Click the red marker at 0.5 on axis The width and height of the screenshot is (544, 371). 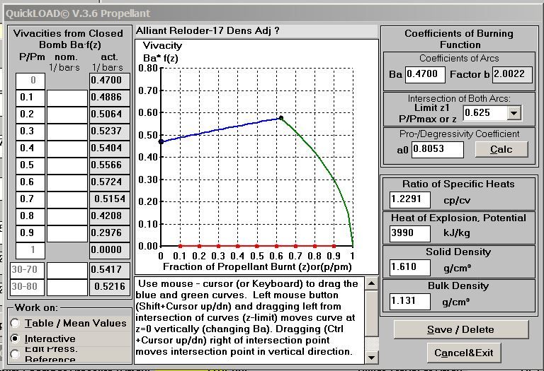click(x=257, y=246)
